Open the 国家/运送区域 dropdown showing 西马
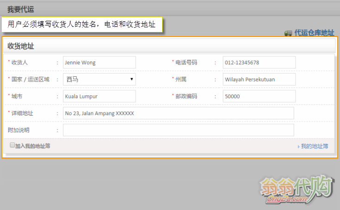 click(99, 79)
